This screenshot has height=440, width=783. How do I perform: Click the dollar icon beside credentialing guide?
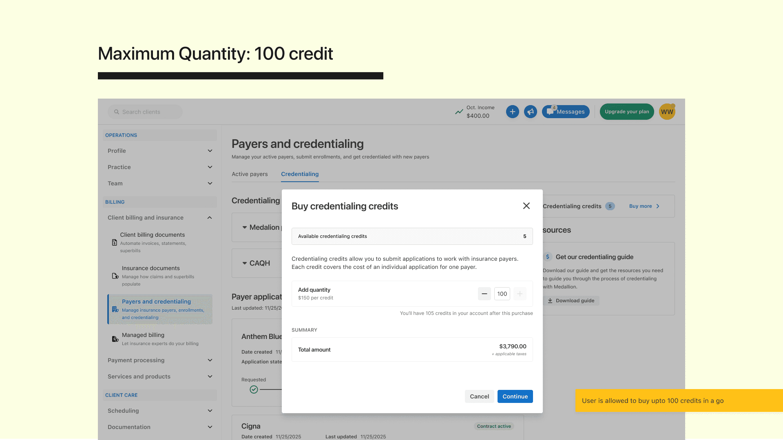coord(548,257)
